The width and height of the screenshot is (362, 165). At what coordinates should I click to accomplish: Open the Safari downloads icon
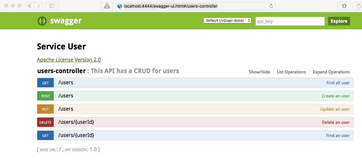coord(344,6)
